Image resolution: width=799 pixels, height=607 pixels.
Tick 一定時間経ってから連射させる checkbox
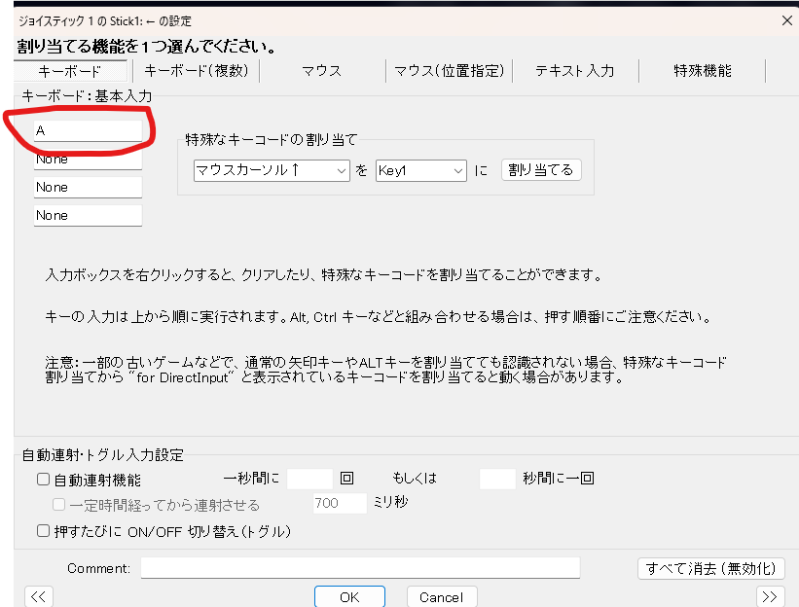point(58,504)
